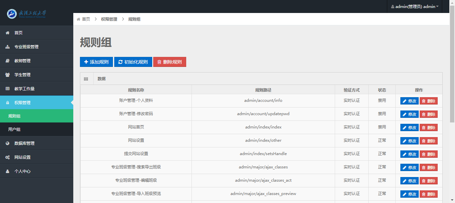Click the gears icon beside 网站设置
This screenshot has height=203, width=455.
pos(7,157)
